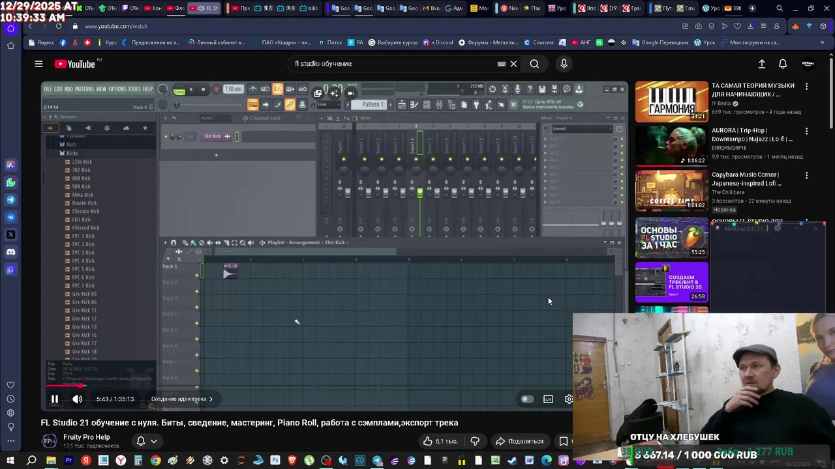Launch Google Chrome from the taskbar

click(155, 461)
